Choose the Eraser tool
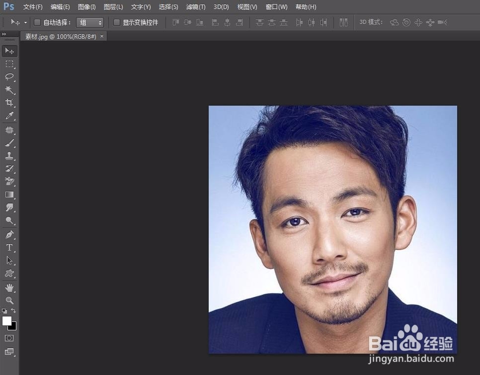 (x=9, y=181)
